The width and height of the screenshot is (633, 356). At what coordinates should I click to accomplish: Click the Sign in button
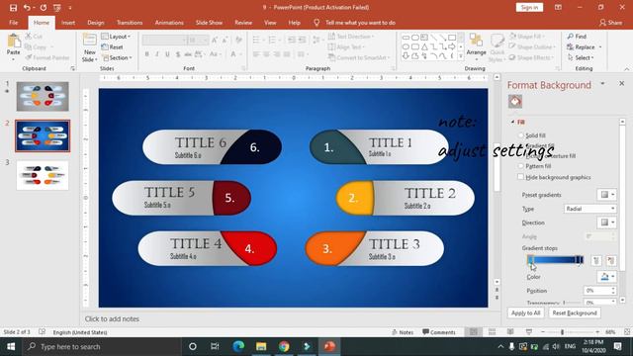tap(529, 7)
